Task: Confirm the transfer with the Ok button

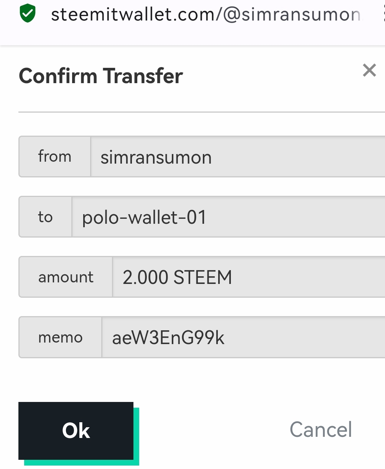Action: (x=76, y=430)
